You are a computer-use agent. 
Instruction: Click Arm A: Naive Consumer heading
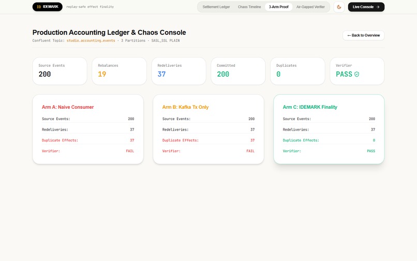point(68,107)
